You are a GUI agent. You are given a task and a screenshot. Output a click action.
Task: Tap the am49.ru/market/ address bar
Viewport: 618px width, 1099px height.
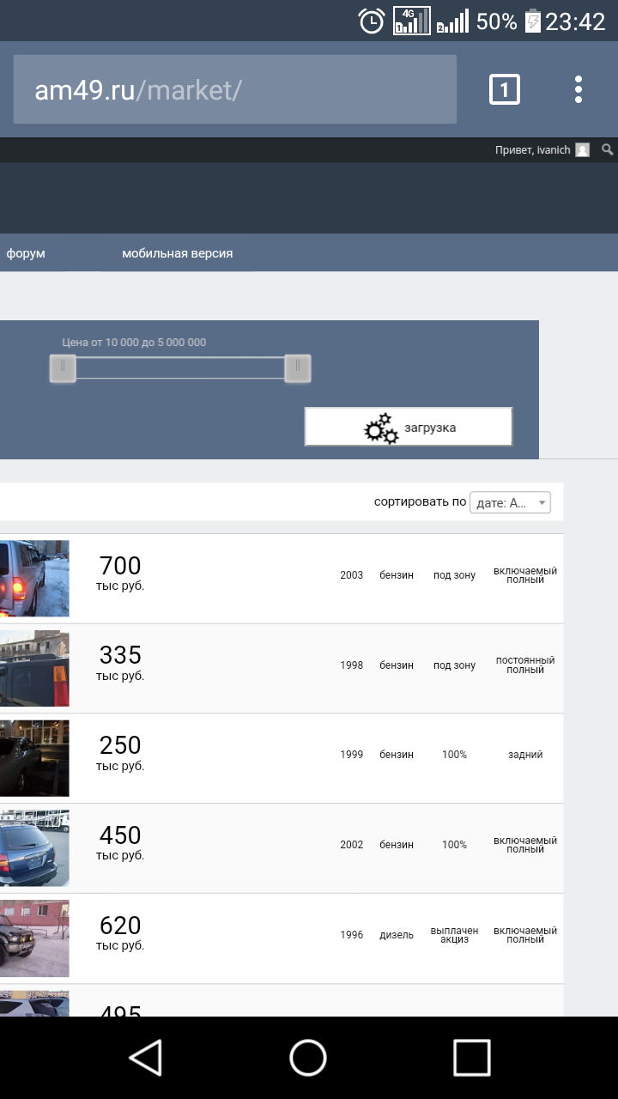coord(234,90)
